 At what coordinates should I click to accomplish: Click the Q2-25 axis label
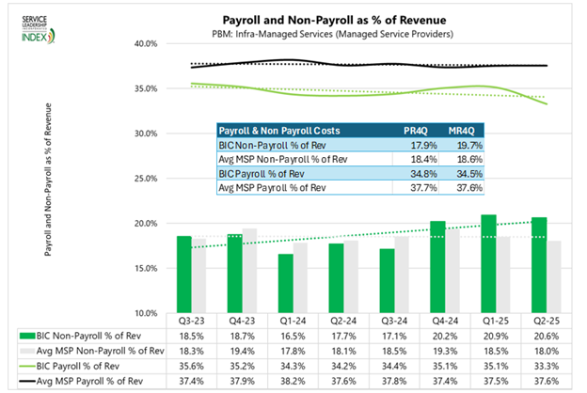(539, 320)
